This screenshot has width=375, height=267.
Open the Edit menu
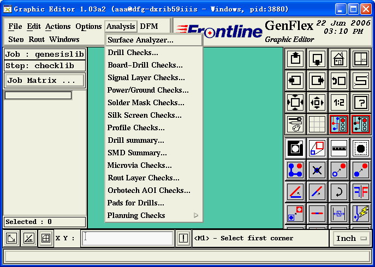pos(34,26)
